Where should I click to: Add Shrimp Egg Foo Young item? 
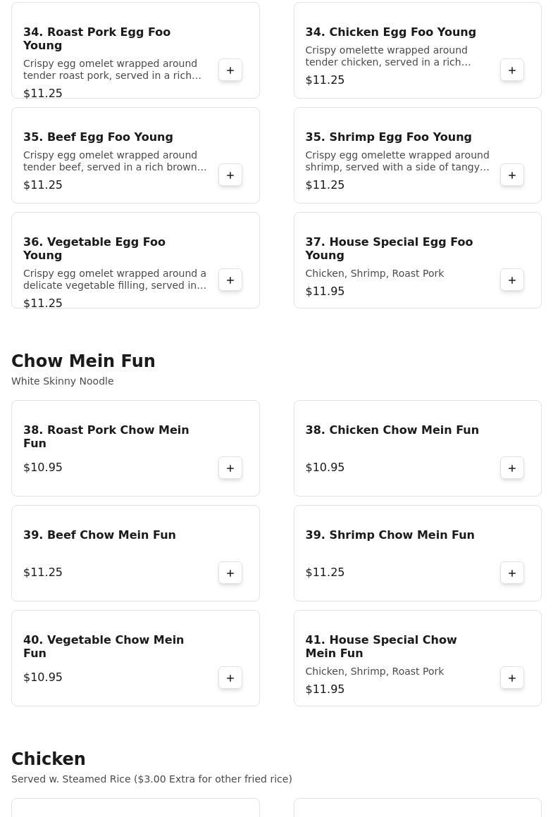[512, 175]
